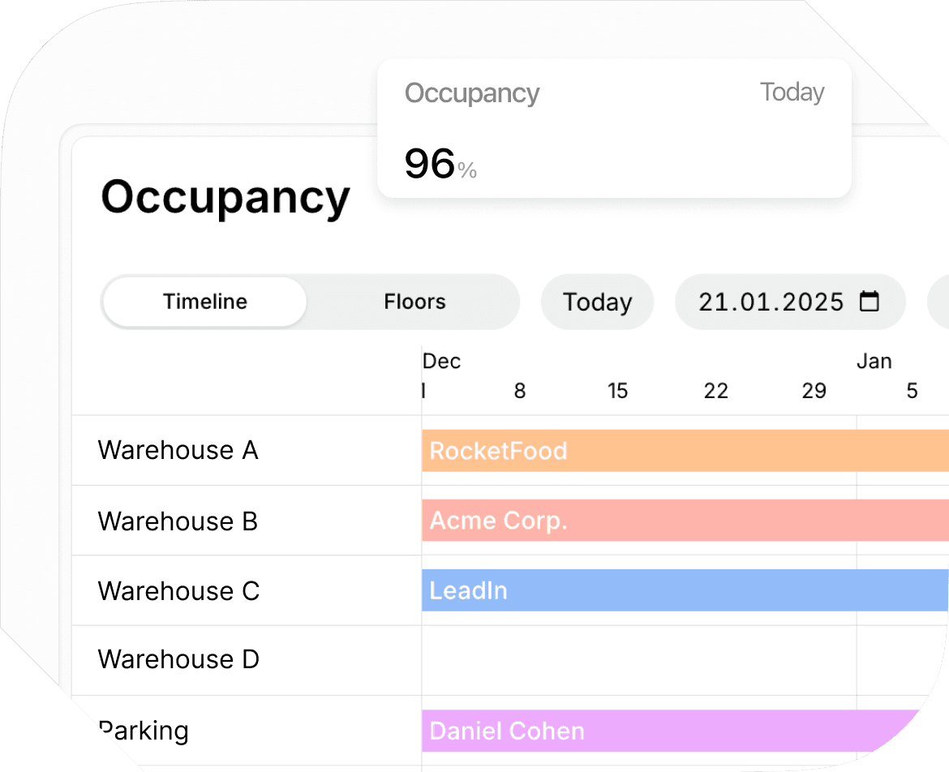Click the Today label in the Occupancy widget

pyautogui.click(x=792, y=92)
